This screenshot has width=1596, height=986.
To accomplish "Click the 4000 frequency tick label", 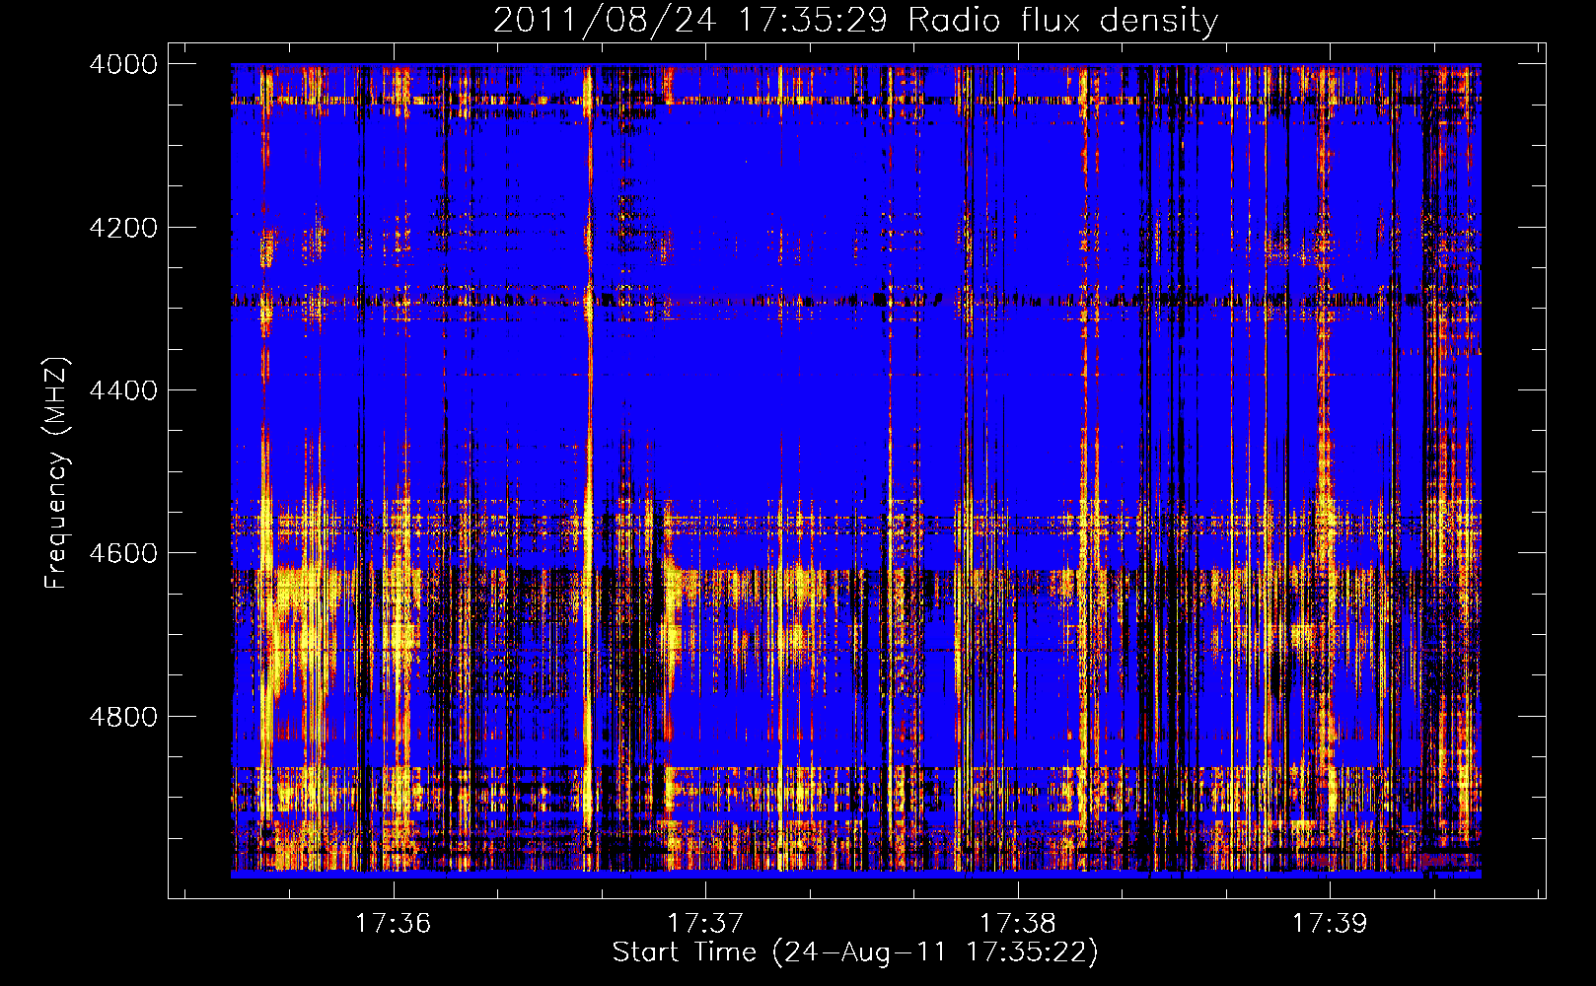I will (123, 64).
